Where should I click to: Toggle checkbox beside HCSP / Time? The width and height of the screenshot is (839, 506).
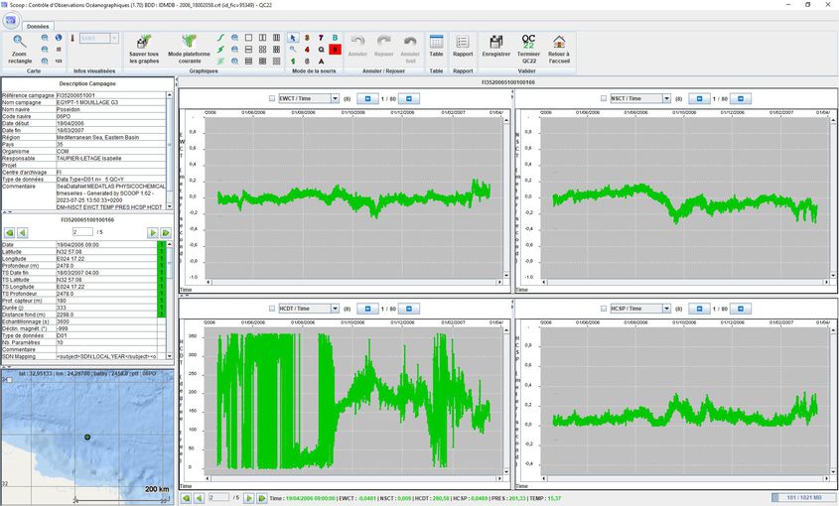click(604, 309)
